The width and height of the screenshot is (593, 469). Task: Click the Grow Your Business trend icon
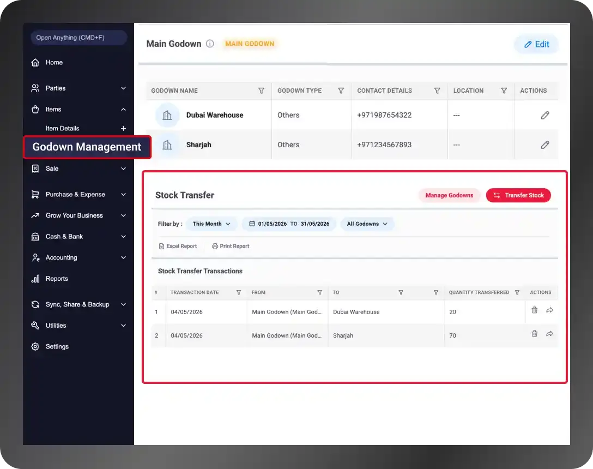(x=35, y=215)
